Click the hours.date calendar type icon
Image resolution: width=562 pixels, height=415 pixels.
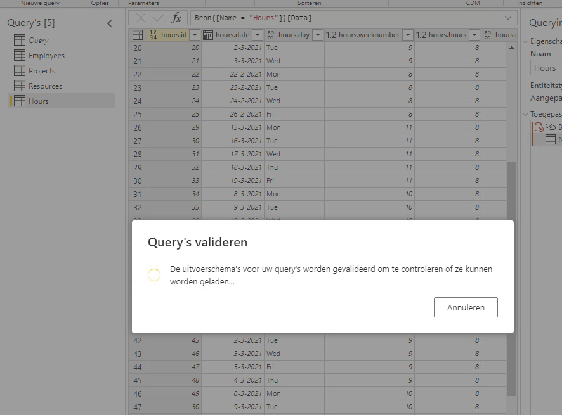[208, 35]
